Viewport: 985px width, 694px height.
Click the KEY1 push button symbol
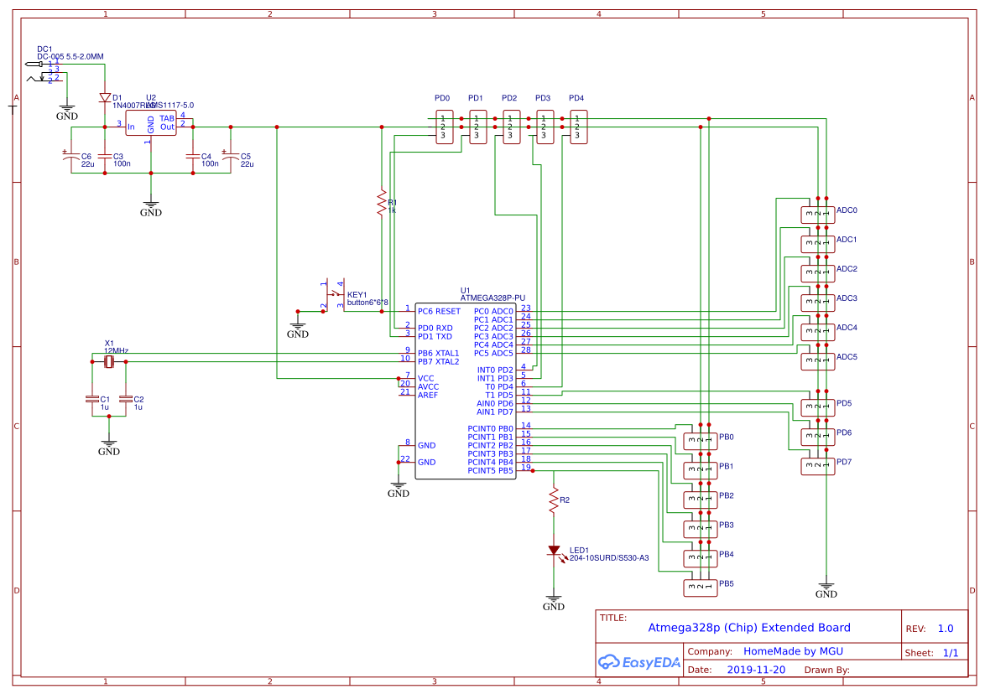point(334,295)
